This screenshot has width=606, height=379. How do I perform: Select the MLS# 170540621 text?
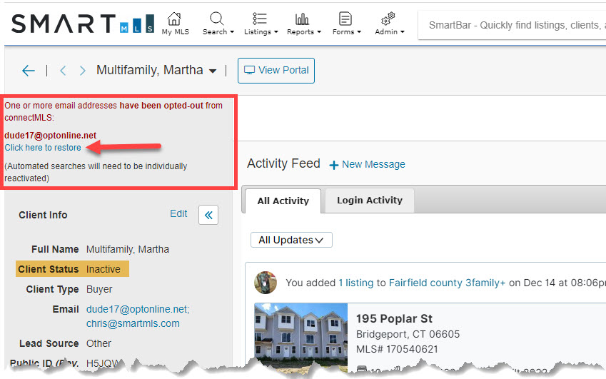[x=397, y=349]
